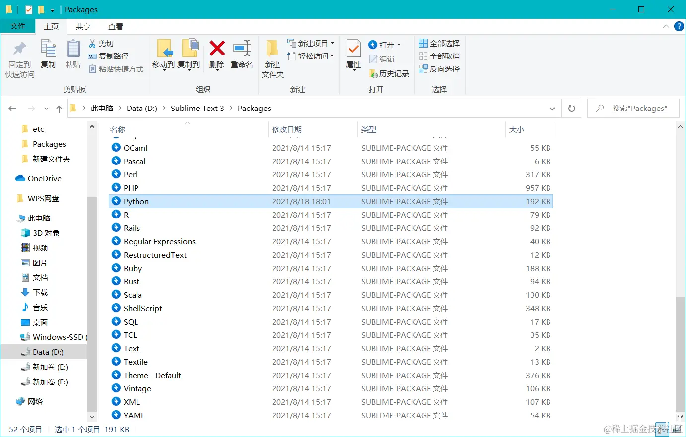Open the Easy access (轻松访问) dropdown
This screenshot has width=686, height=437.
pos(311,56)
